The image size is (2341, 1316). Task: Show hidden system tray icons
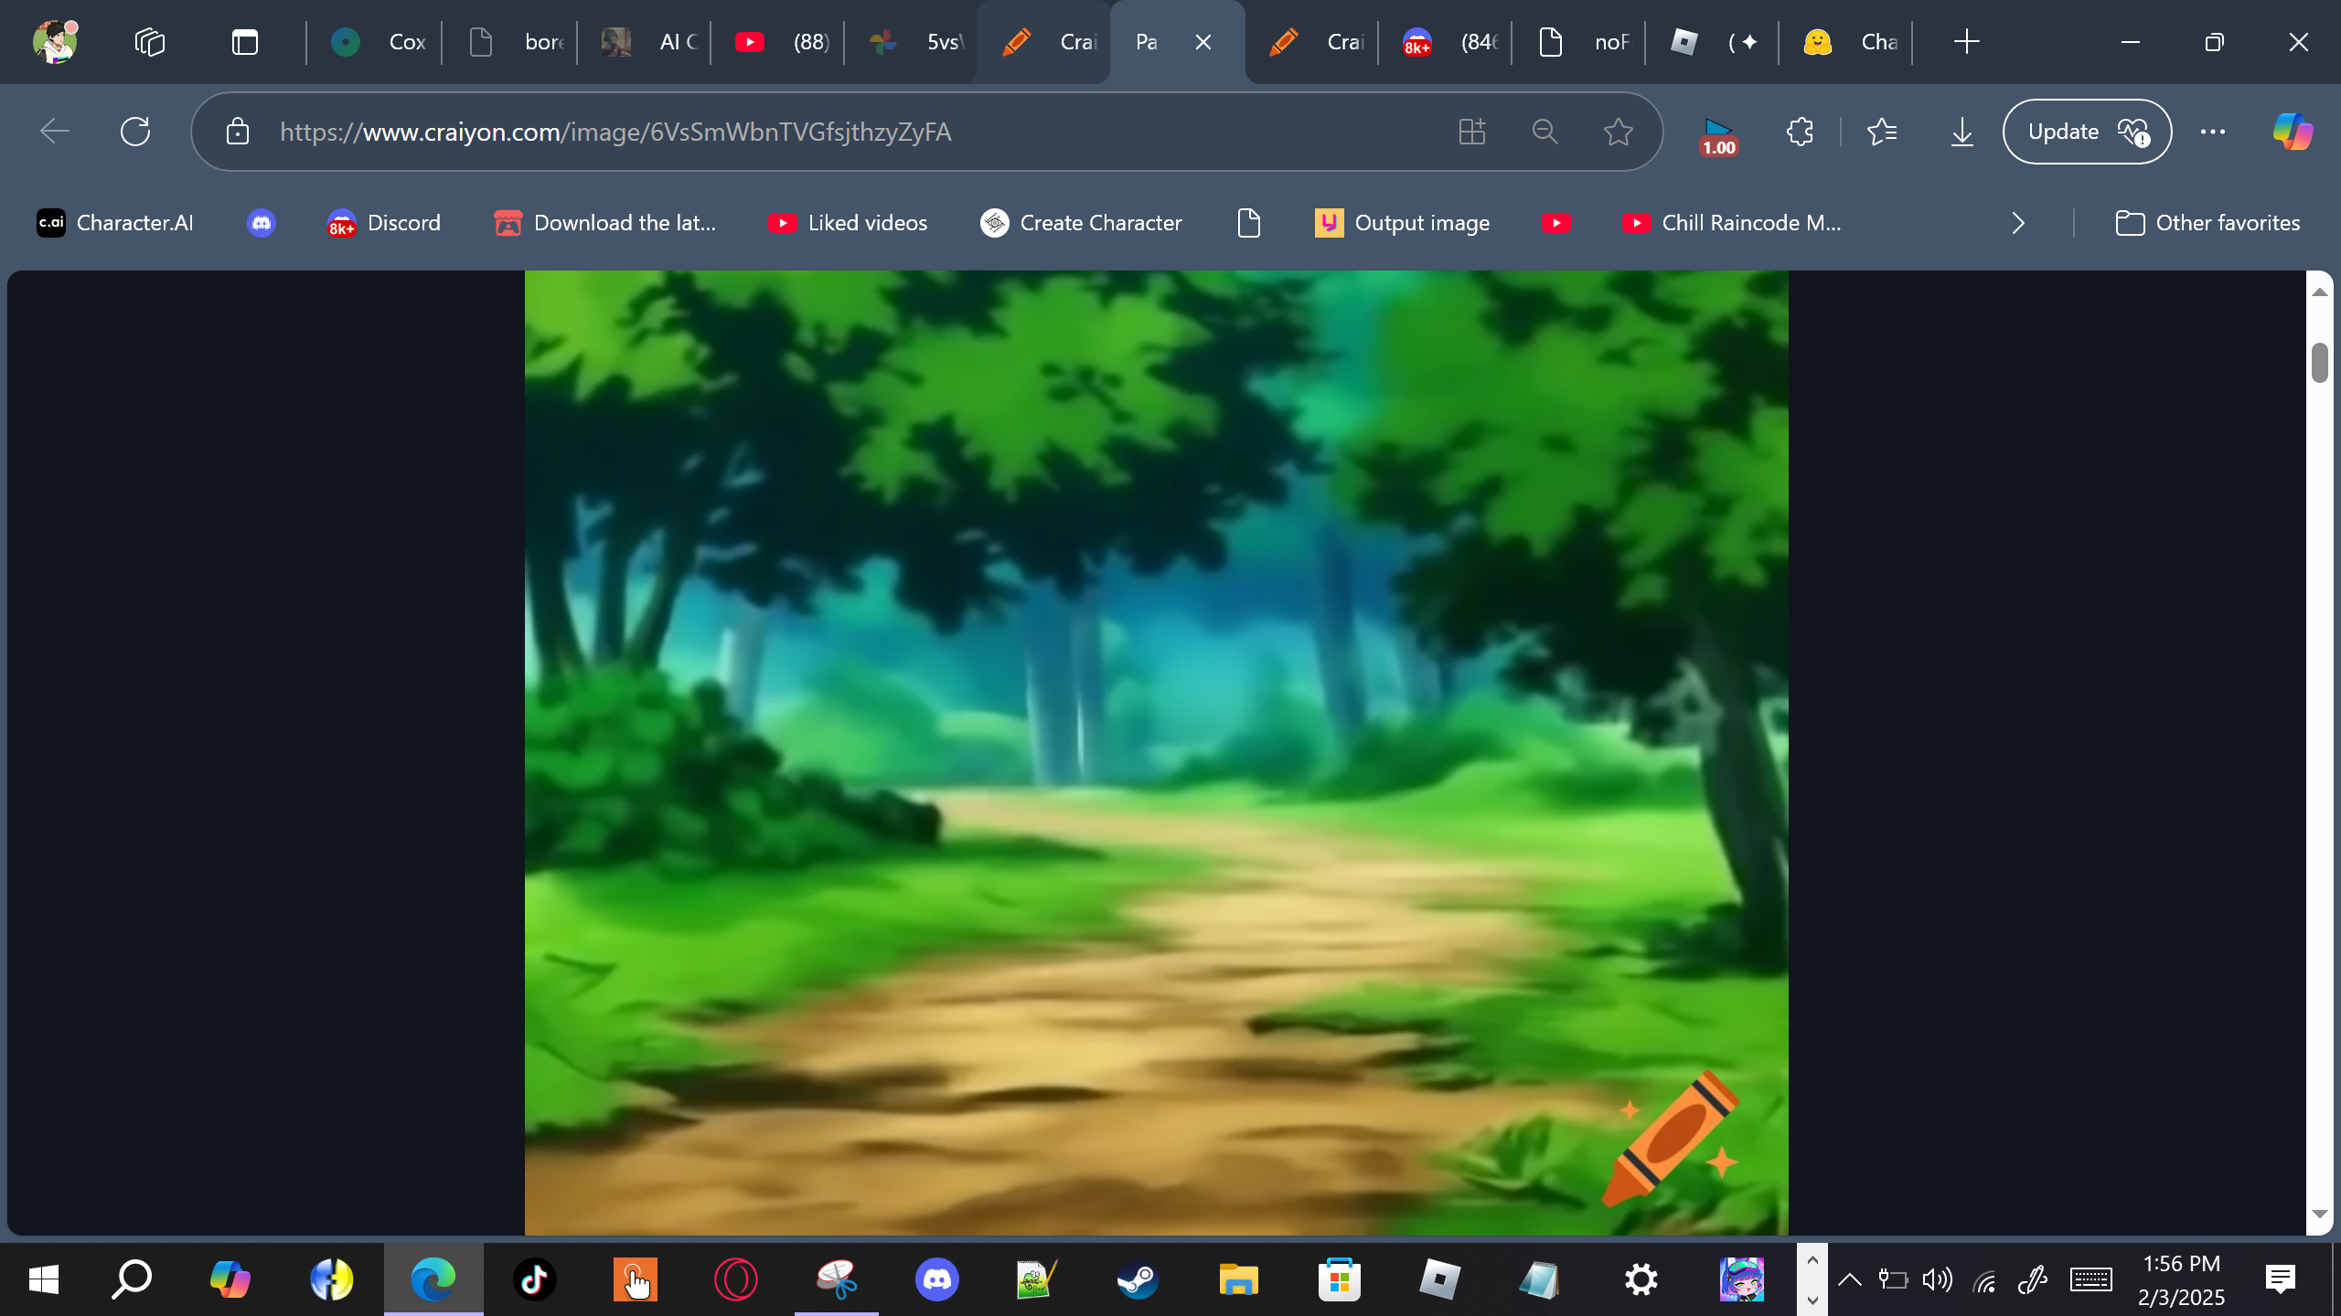point(1849,1279)
